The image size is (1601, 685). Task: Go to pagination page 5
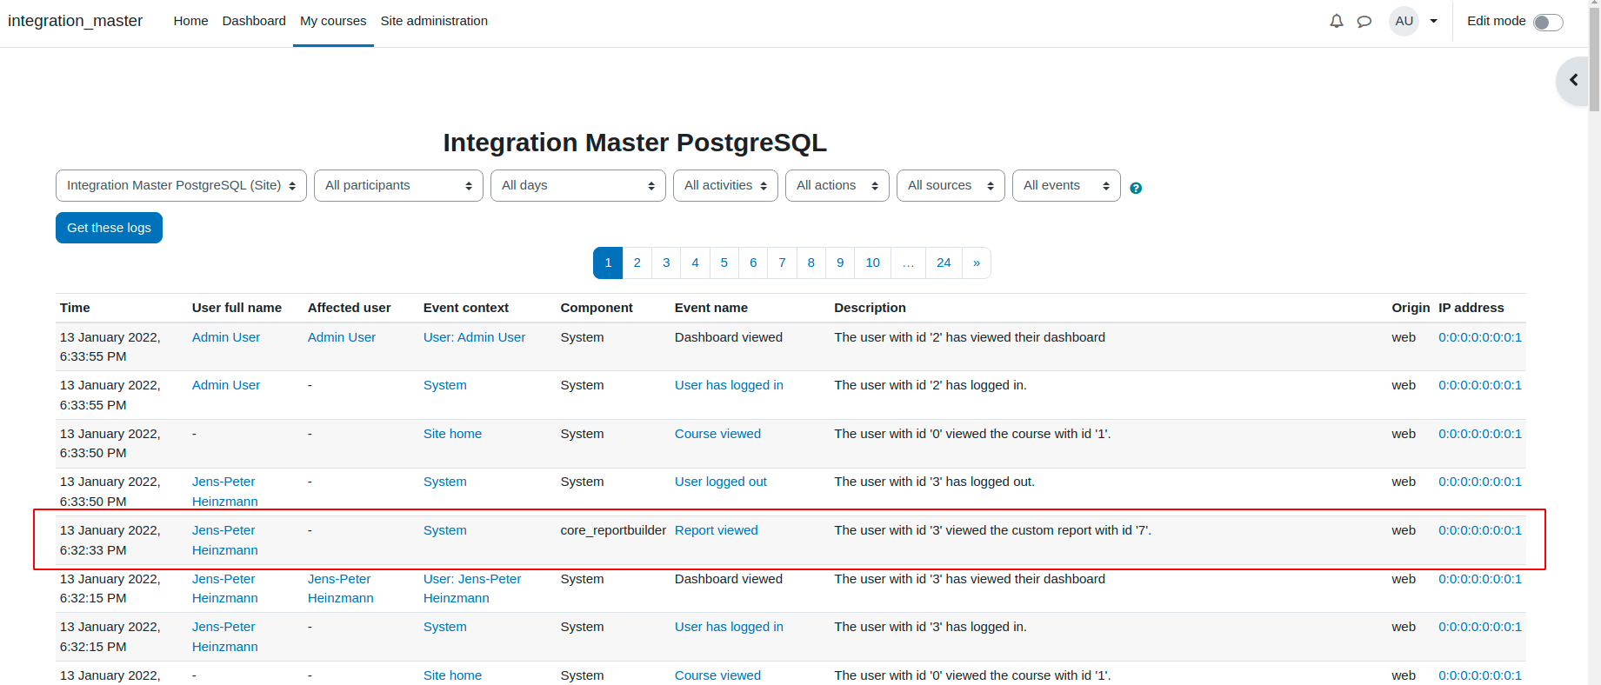tap(724, 263)
